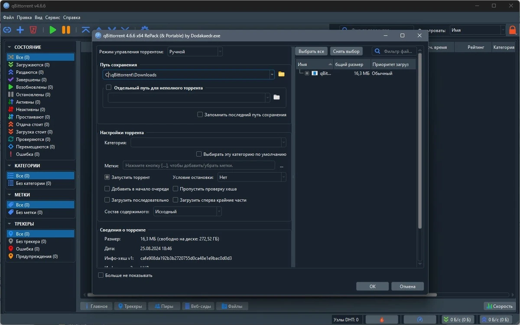
Task: Click upload speed indicator in status bar
Action: (x=497, y=320)
